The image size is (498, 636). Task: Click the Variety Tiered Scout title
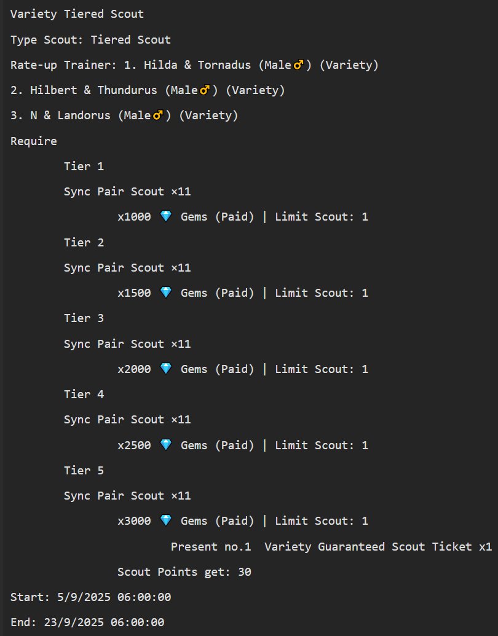point(77,14)
